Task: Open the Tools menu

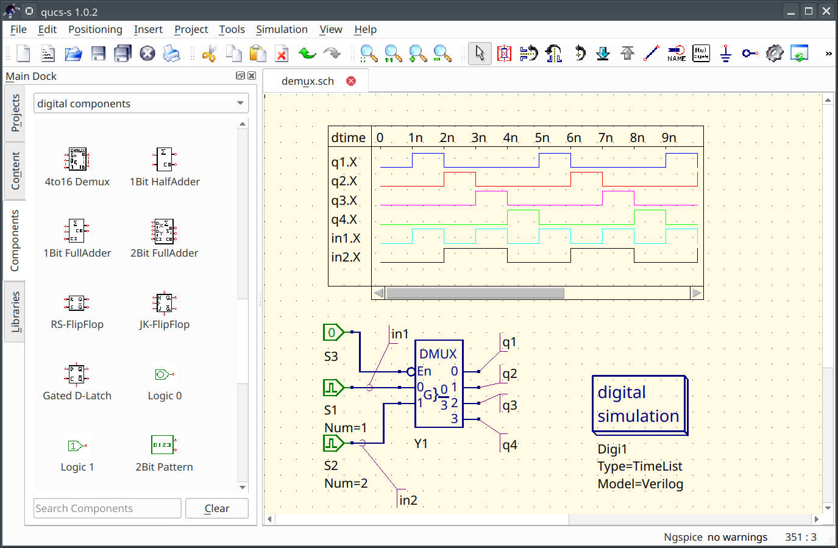Action: click(232, 29)
